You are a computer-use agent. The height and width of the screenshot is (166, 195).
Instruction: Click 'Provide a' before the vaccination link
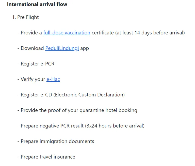click(x=31, y=33)
